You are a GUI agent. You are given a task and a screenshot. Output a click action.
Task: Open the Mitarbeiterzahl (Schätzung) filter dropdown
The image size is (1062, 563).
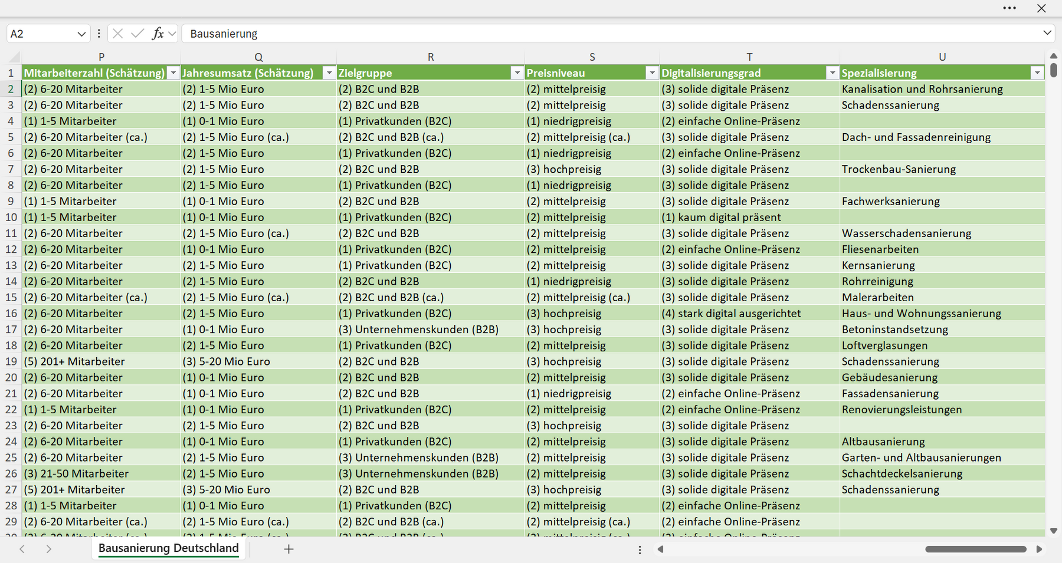pyautogui.click(x=173, y=73)
